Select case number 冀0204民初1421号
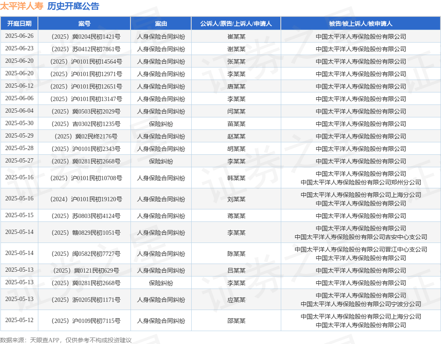441x344 pixels. [x=86, y=37]
